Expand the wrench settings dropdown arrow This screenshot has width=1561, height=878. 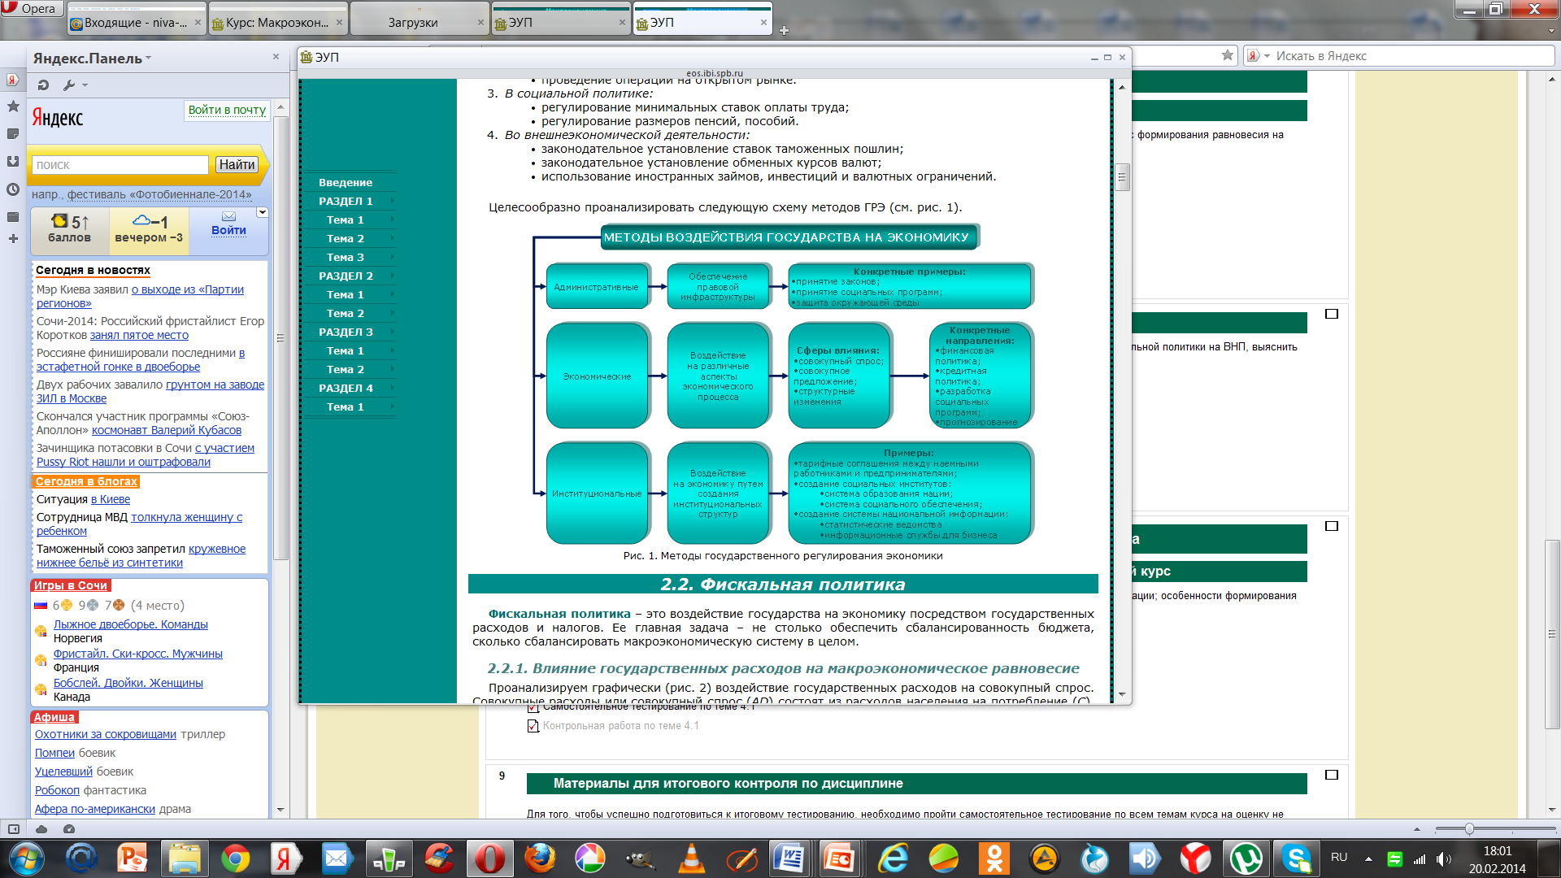[x=85, y=85]
